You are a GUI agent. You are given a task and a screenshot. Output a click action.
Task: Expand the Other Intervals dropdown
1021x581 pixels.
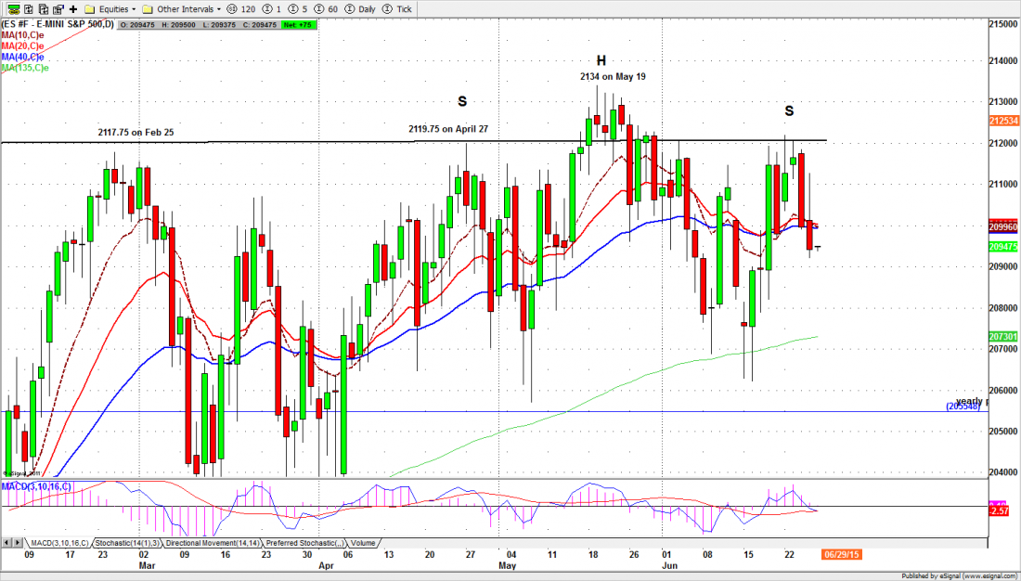coord(180,8)
